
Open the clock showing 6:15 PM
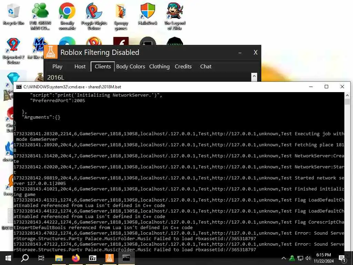pos(323,258)
